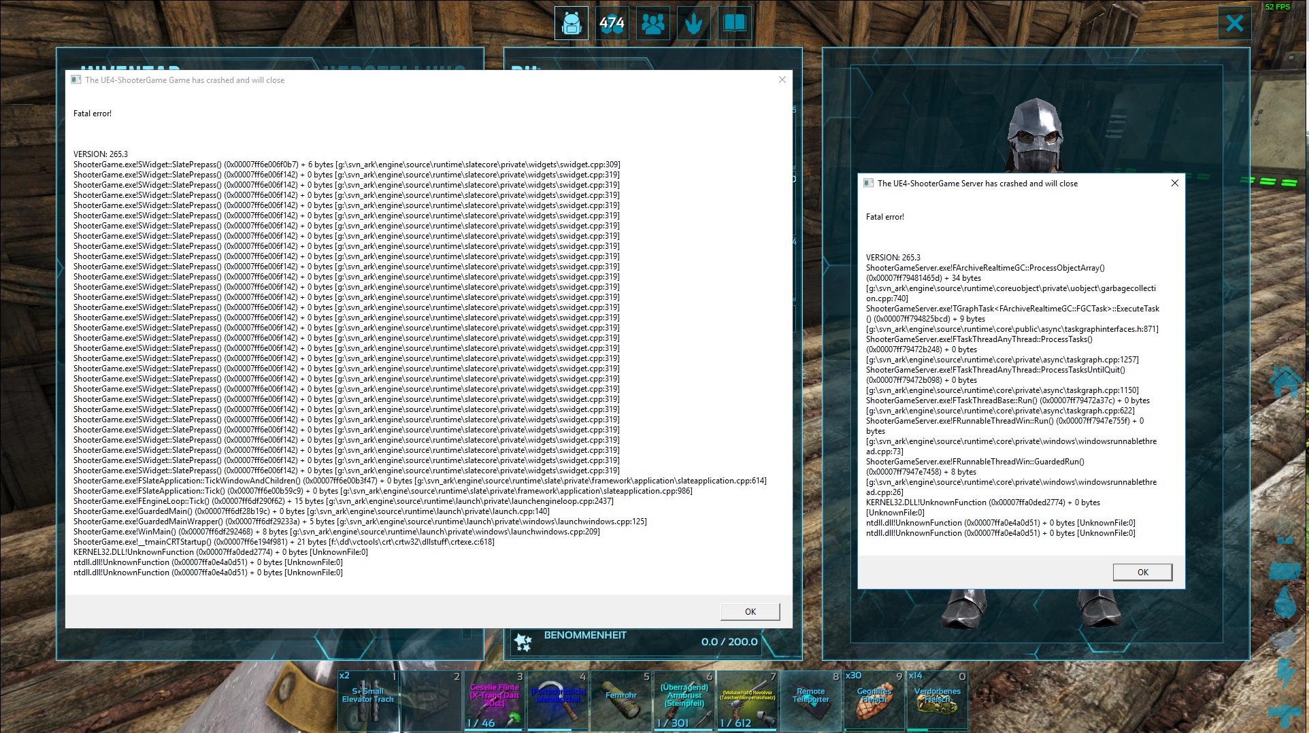
Task: Select S+ Small Elevator Track hotbar slot
Action: (x=368, y=701)
